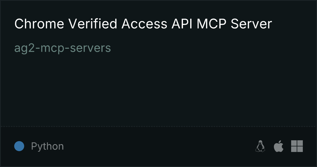Click the word "Chrome" in the card title
Image resolution: width=317 pixels, height=167 pixels.
click(39, 24)
